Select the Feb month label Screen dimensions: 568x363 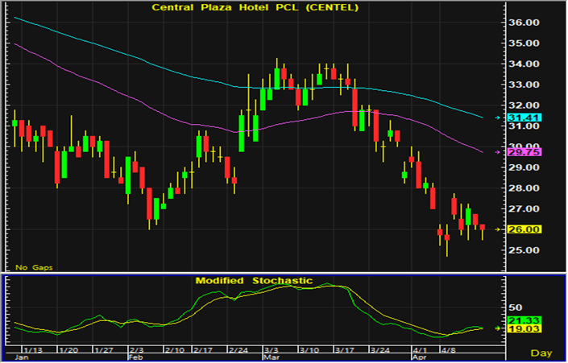point(135,357)
